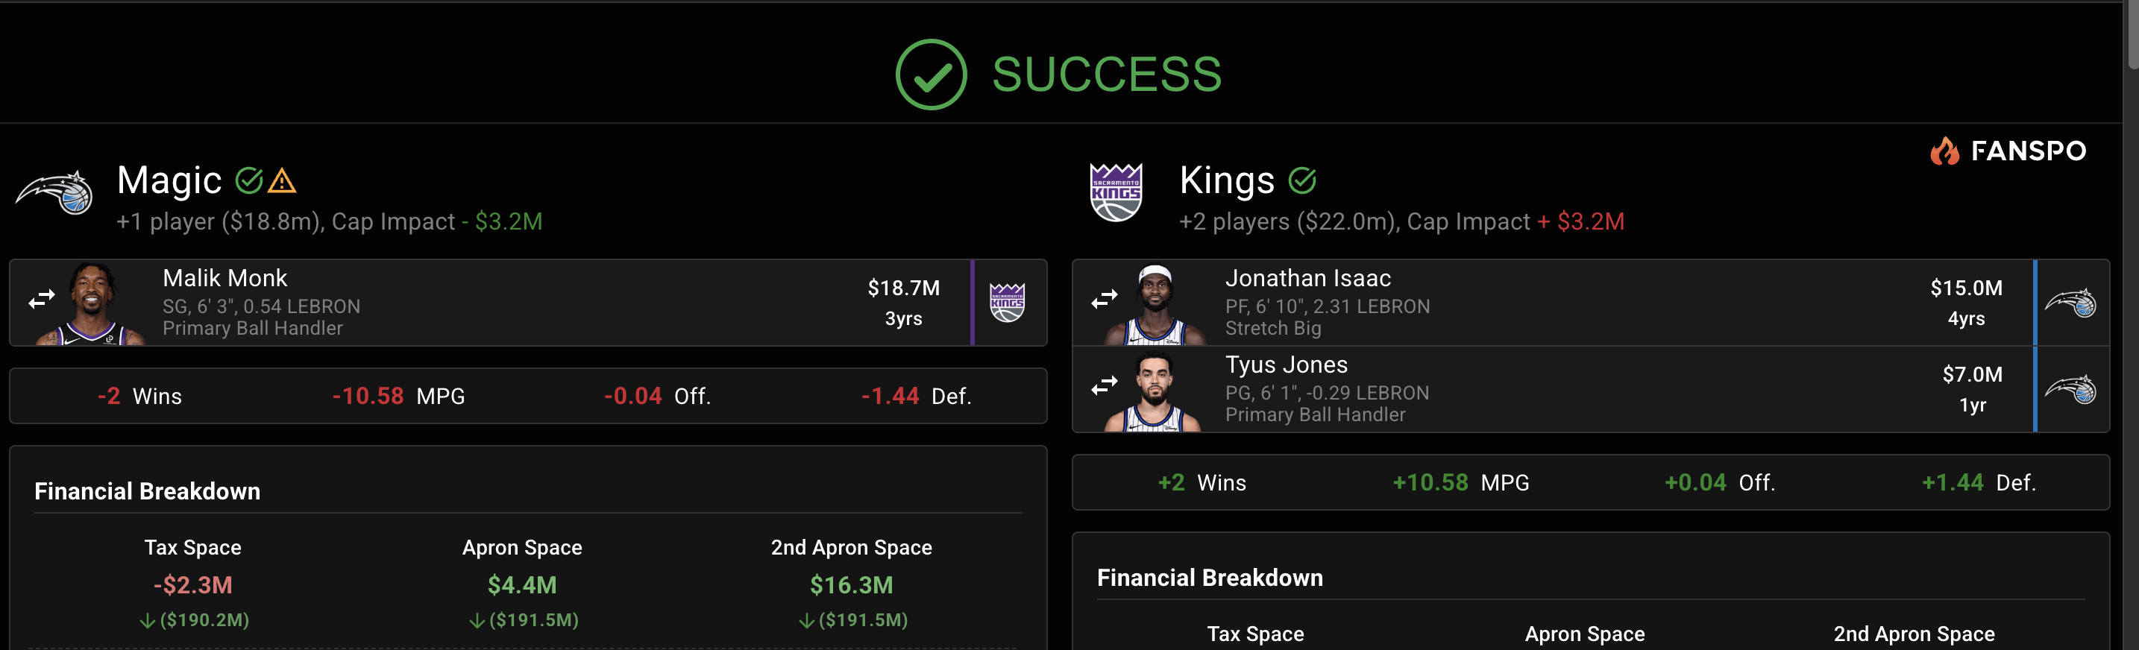Open Malik Monk's player headshot

(92, 304)
